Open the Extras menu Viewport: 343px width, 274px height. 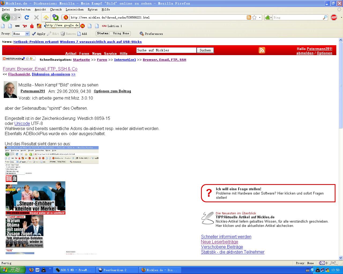click(x=92, y=9)
